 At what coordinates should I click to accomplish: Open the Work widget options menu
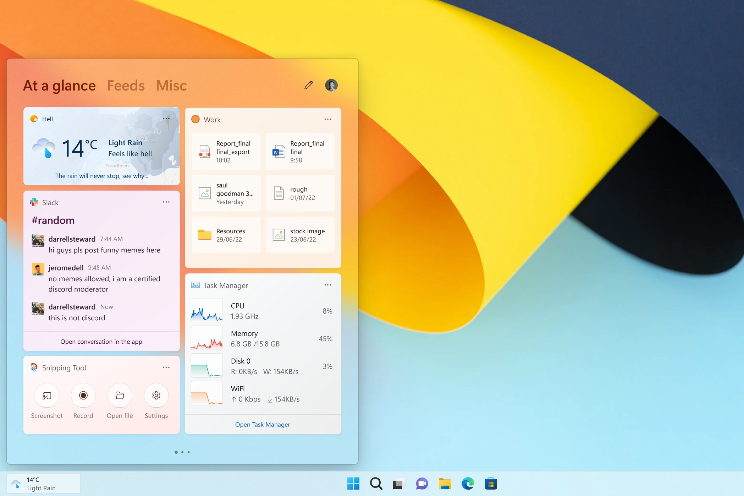328,119
